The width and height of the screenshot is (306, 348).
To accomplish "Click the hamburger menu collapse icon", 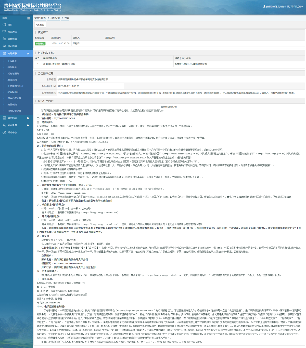I will click(x=29, y=18).
